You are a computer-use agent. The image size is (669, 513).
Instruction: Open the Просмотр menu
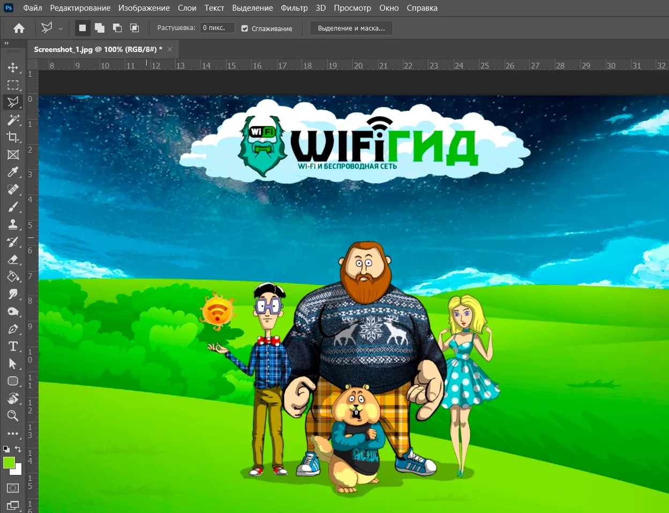click(x=352, y=8)
